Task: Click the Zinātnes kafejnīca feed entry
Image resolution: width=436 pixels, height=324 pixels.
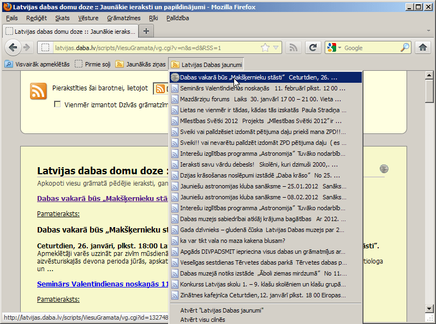Action: 266,295
